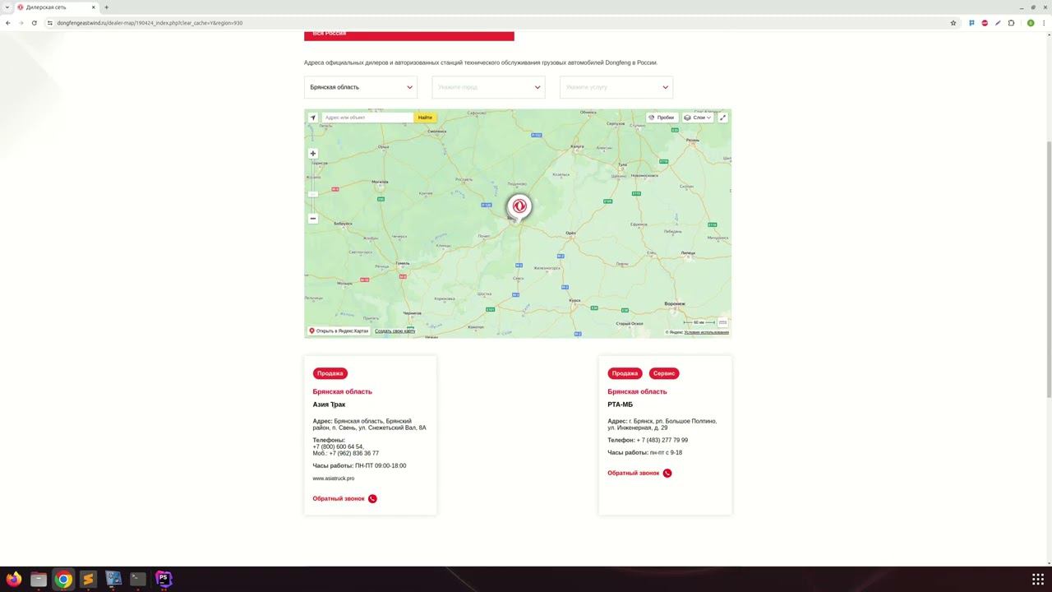This screenshot has height=592, width=1052.
Task: Click Брянская область heading on РТА-МБ card
Action: [637, 391]
